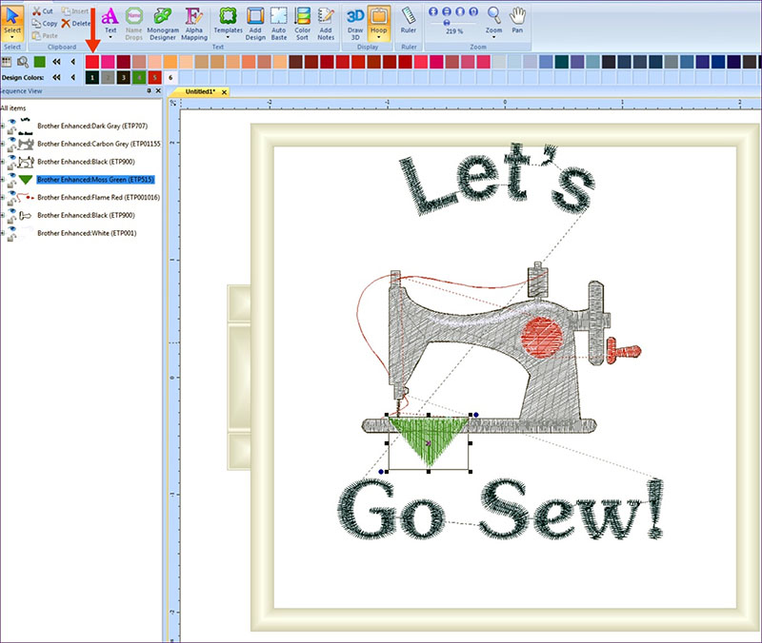
Task: Toggle the lock on the White thread item
Action: tap(10, 237)
